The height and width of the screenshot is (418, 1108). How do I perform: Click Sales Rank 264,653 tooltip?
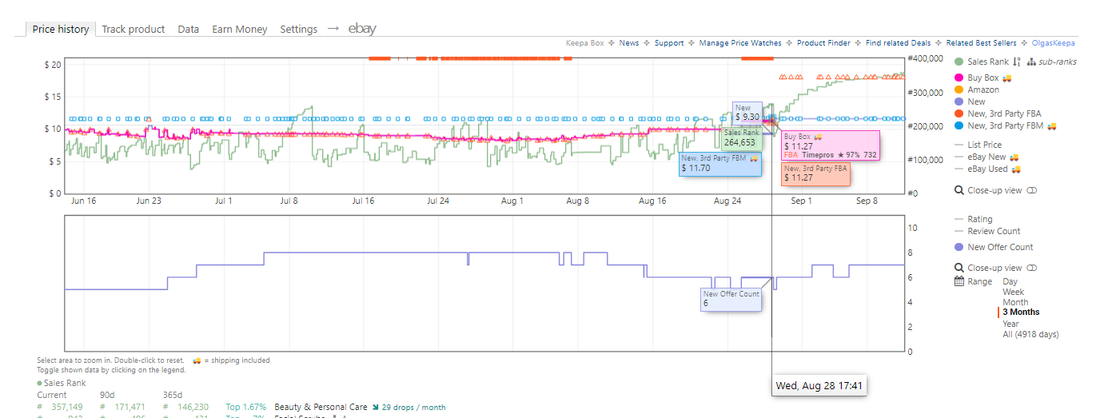click(741, 137)
